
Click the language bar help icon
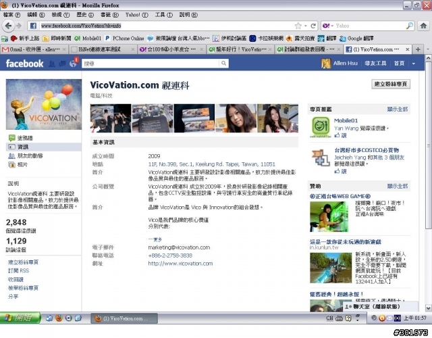coord(348,318)
